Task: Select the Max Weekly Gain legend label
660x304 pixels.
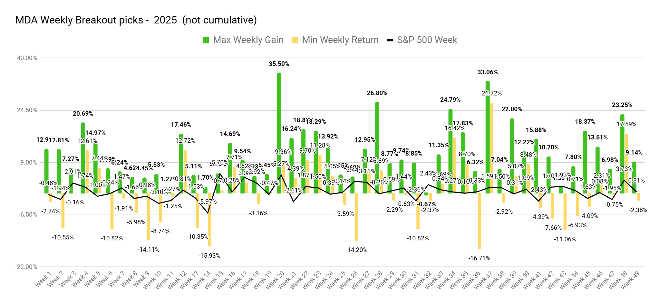Action: (x=248, y=40)
